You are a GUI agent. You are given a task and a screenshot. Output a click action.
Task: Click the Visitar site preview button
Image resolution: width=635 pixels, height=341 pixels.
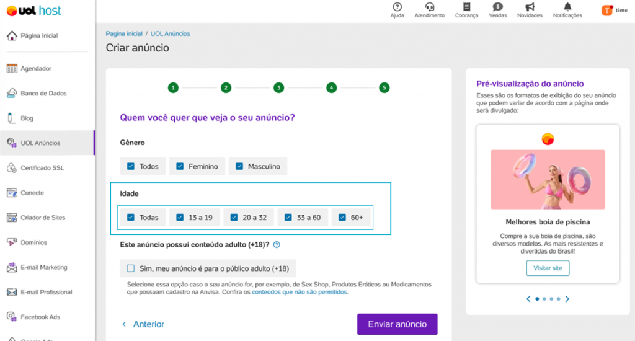click(x=548, y=268)
